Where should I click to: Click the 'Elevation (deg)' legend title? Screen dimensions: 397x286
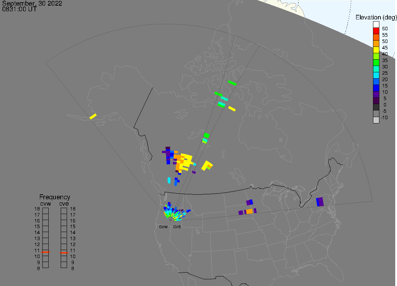(376, 17)
